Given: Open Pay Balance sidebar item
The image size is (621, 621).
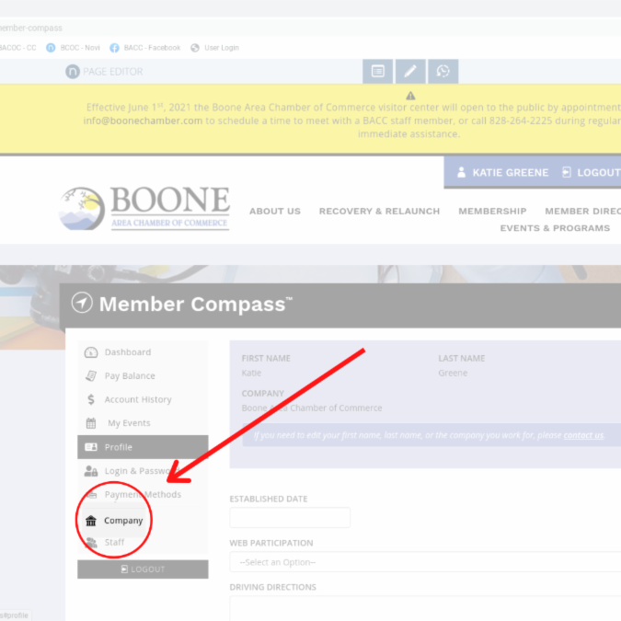Looking at the screenshot, I should pyautogui.click(x=143, y=376).
